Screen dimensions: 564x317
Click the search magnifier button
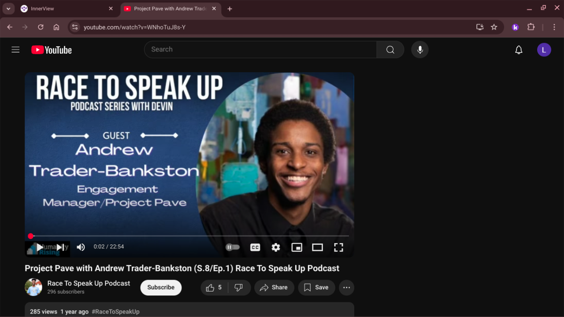click(390, 50)
